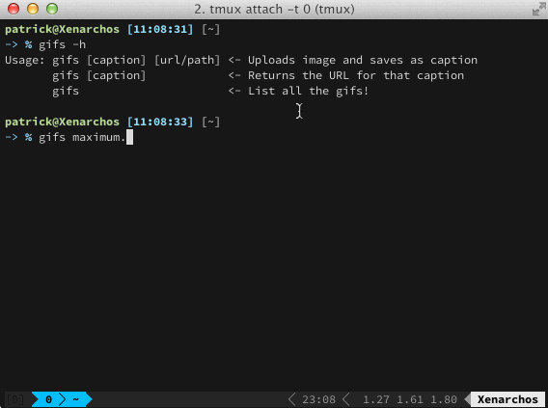Click 'patrick@Xenarchos' in the first prompt
The image size is (548, 408).
[x=62, y=29]
